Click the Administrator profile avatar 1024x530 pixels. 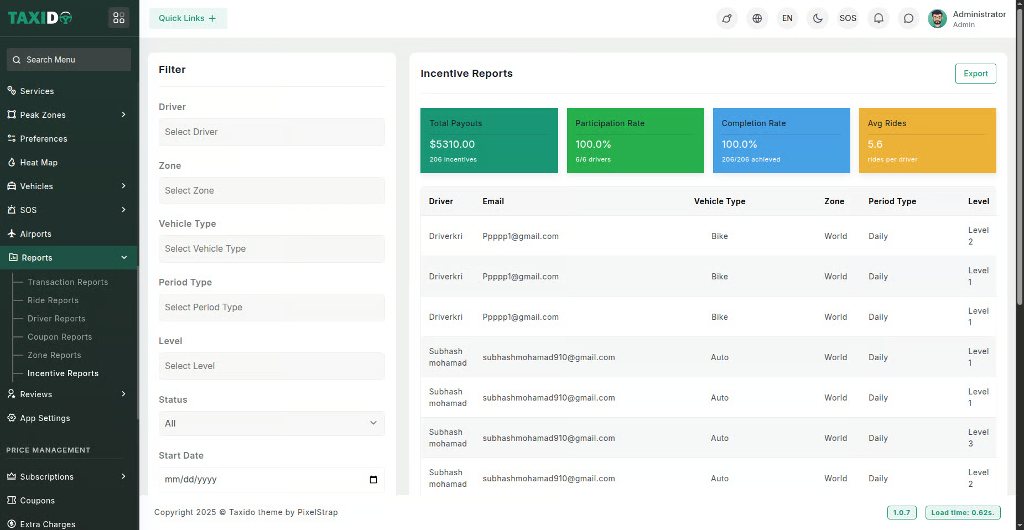937,18
